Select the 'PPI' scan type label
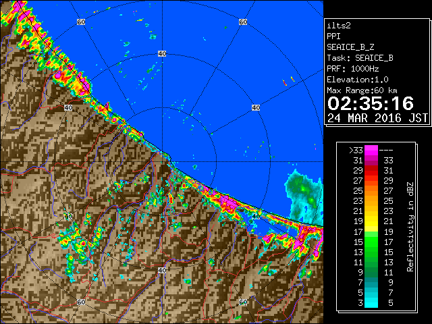Screen dimensions: 432x324 [333, 36]
